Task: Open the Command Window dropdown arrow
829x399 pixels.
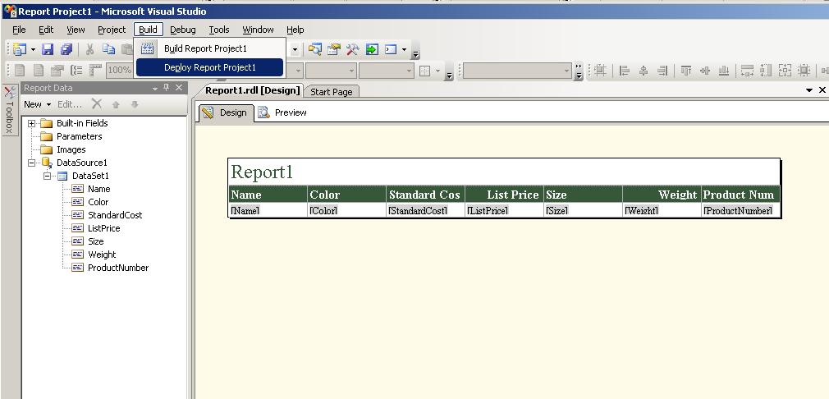Action: click(404, 50)
